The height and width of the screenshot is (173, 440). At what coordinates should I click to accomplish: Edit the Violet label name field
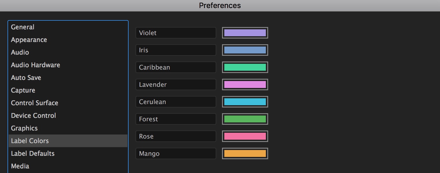176,33
